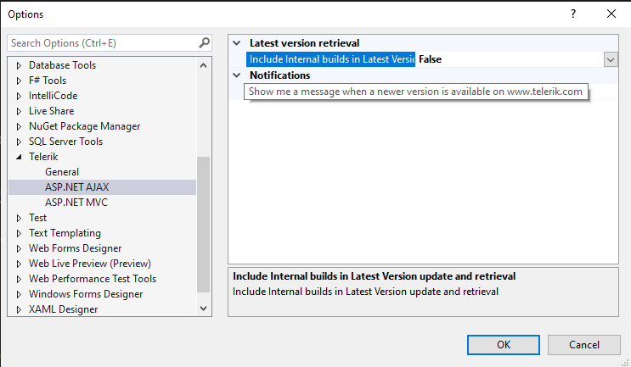The image size is (631, 367).
Task: Click the Cancel button
Action: click(584, 344)
